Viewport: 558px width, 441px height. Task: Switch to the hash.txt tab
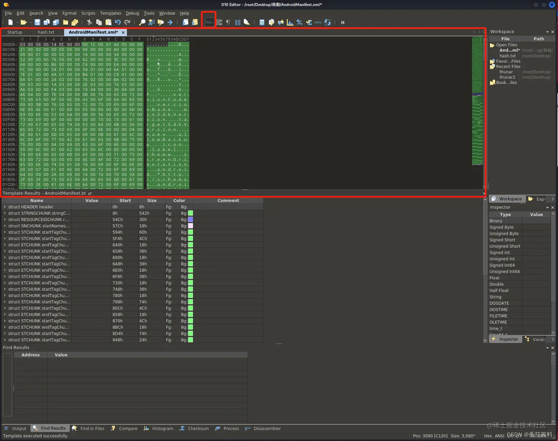46,32
